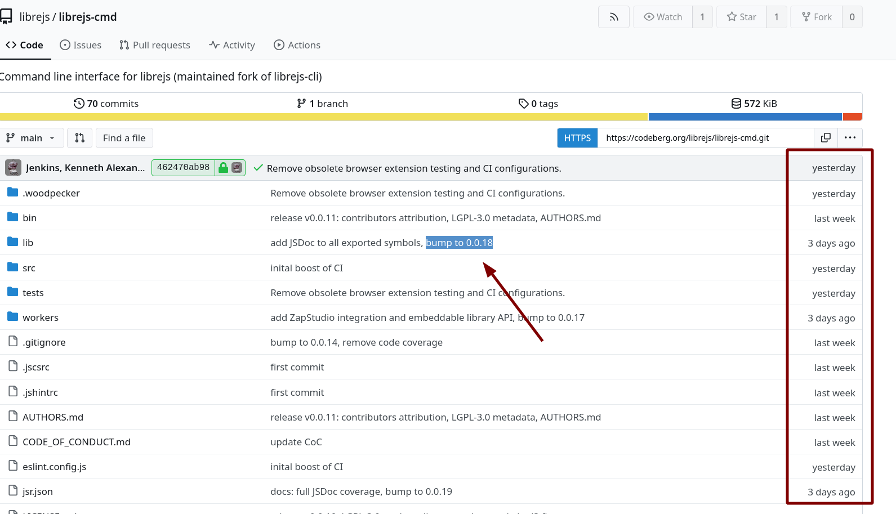Open the .jshintrc file
Image resolution: width=896 pixels, height=514 pixels.
[x=40, y=392]
